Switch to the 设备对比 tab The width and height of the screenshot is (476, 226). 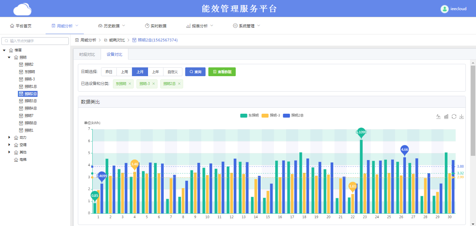[115, 54]
